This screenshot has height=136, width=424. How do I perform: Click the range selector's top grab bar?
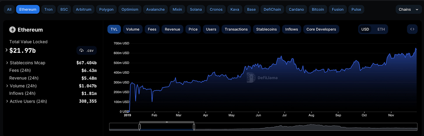[x=167, y=122]
